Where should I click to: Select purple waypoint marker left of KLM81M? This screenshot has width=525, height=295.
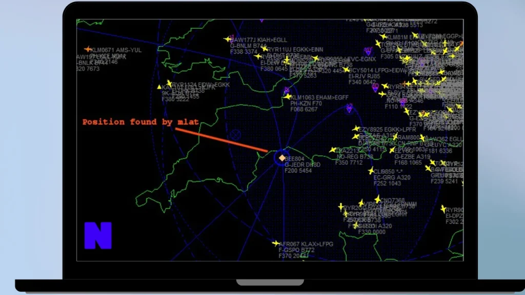pos(368,51)
